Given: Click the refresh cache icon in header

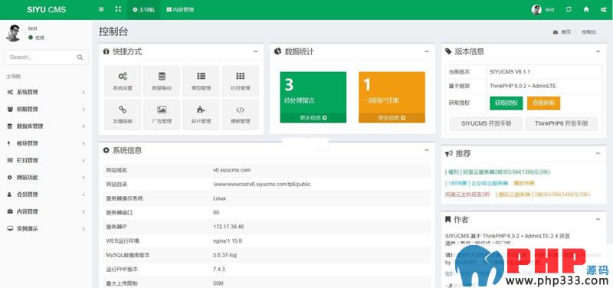Looking at the screenshot, I should pyautogui.click(x=569, y=10).
